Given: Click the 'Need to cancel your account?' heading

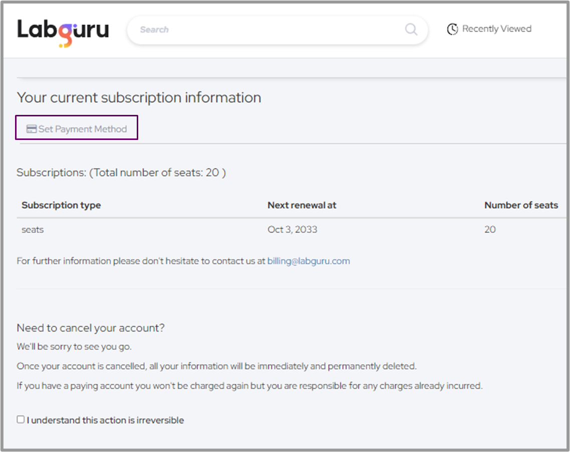Looking at the screenshot, I should point(91,328).
